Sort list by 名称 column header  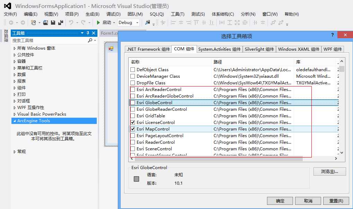[x=170, y=62]
